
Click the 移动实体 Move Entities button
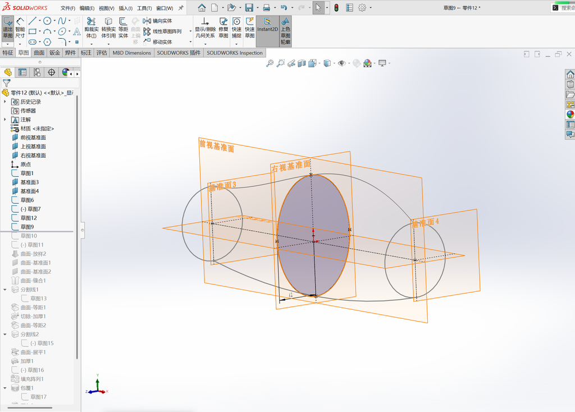pos(158,42)
